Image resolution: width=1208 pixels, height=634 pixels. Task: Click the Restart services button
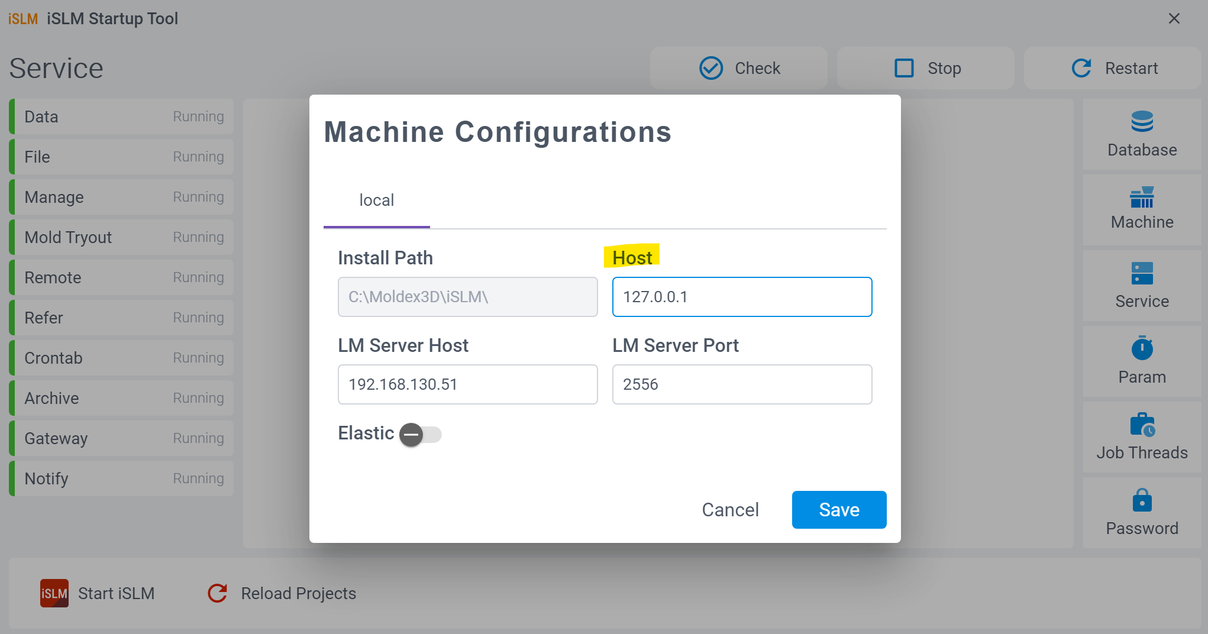pos(1112,68)
